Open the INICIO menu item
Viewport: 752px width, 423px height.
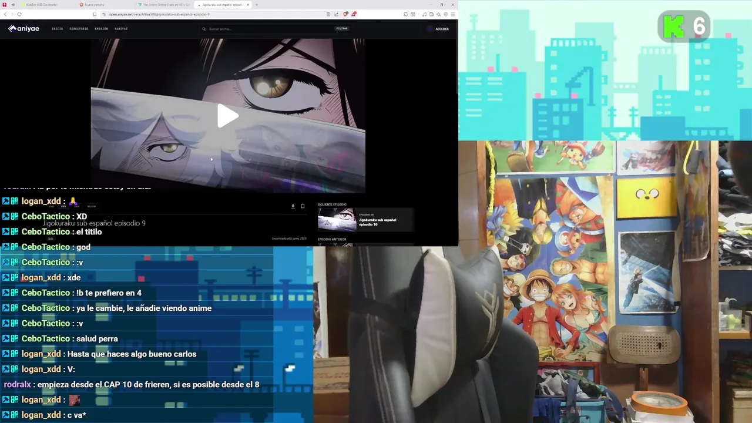57,28
